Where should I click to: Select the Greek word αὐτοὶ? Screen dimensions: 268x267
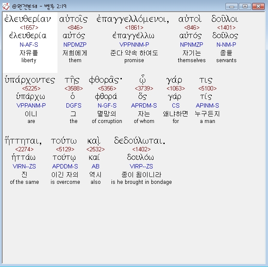click(190, 19)
